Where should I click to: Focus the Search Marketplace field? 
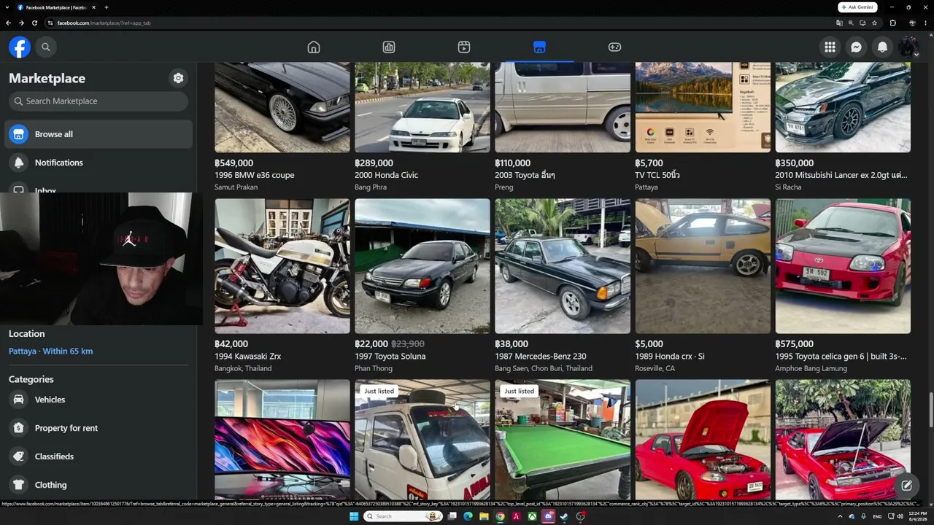[99, 101]
